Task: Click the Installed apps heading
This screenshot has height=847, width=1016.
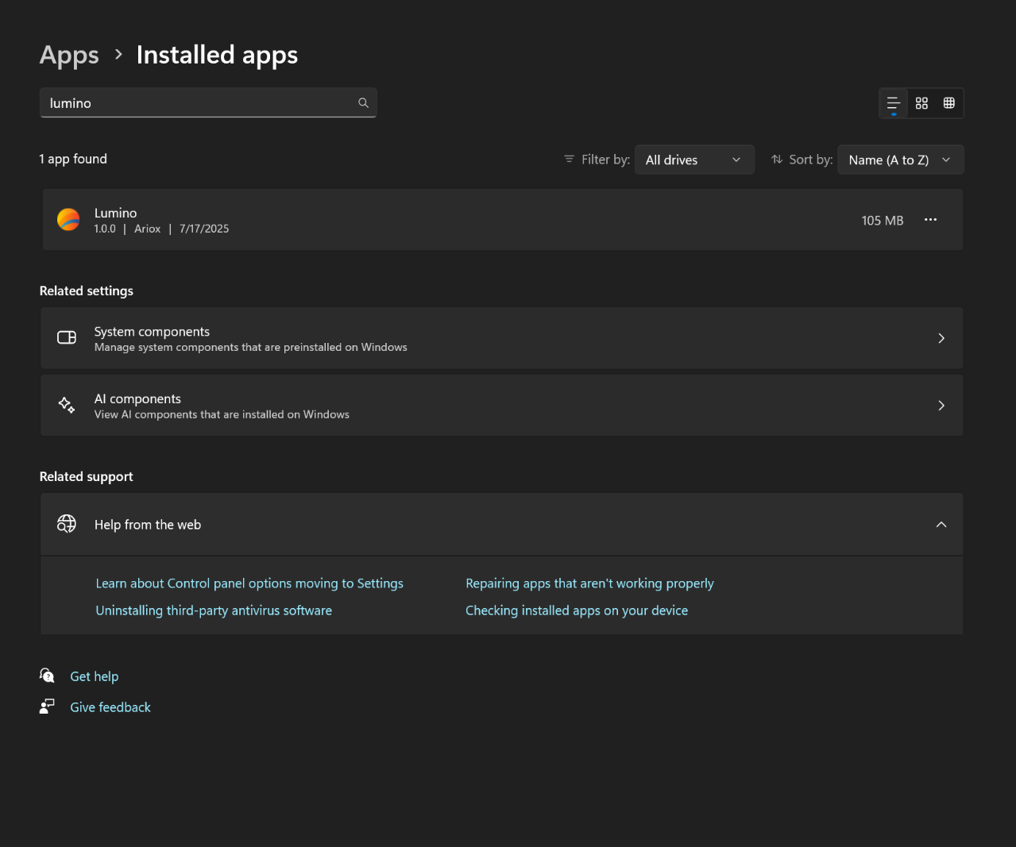Action: click(x=217, y=55)
